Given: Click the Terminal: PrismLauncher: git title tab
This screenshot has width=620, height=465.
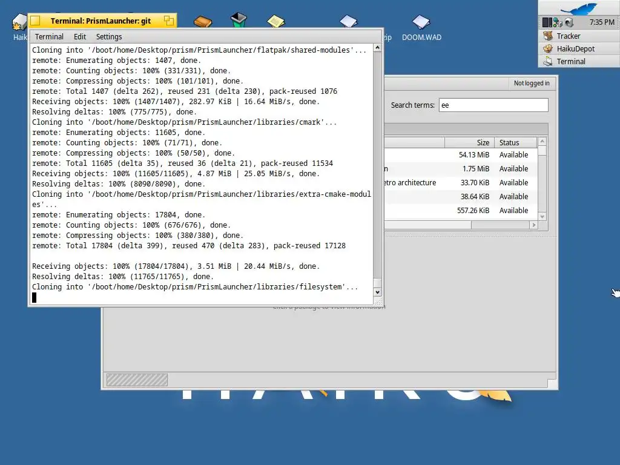Looking at the screenshot, I should (x=102, y=21).
